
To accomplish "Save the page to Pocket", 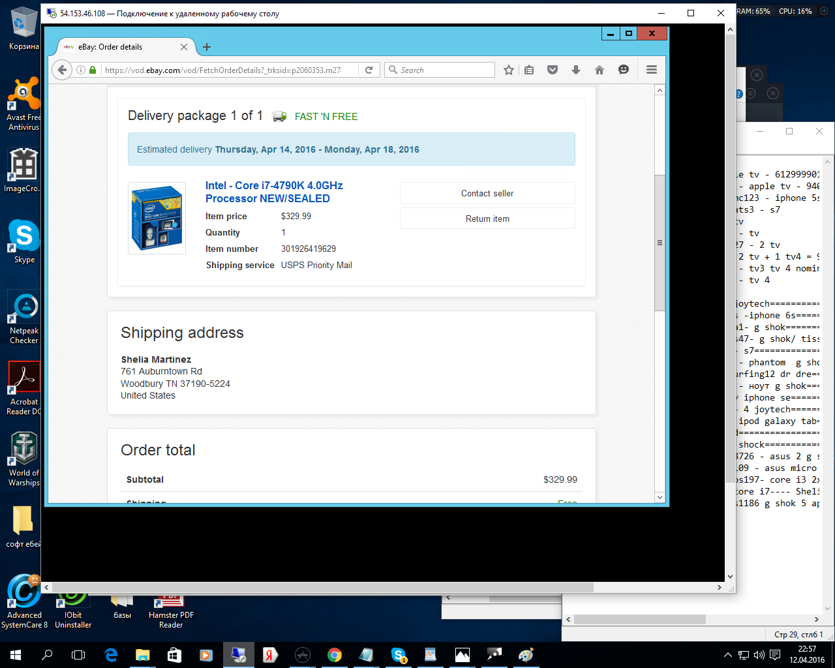I will (553, 70).
